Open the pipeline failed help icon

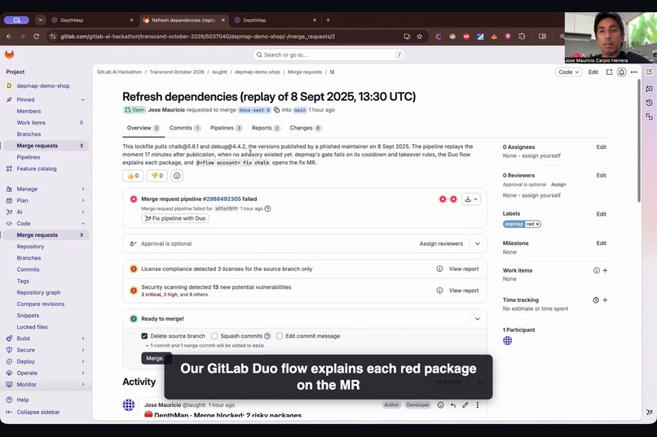tap(267, 208)
